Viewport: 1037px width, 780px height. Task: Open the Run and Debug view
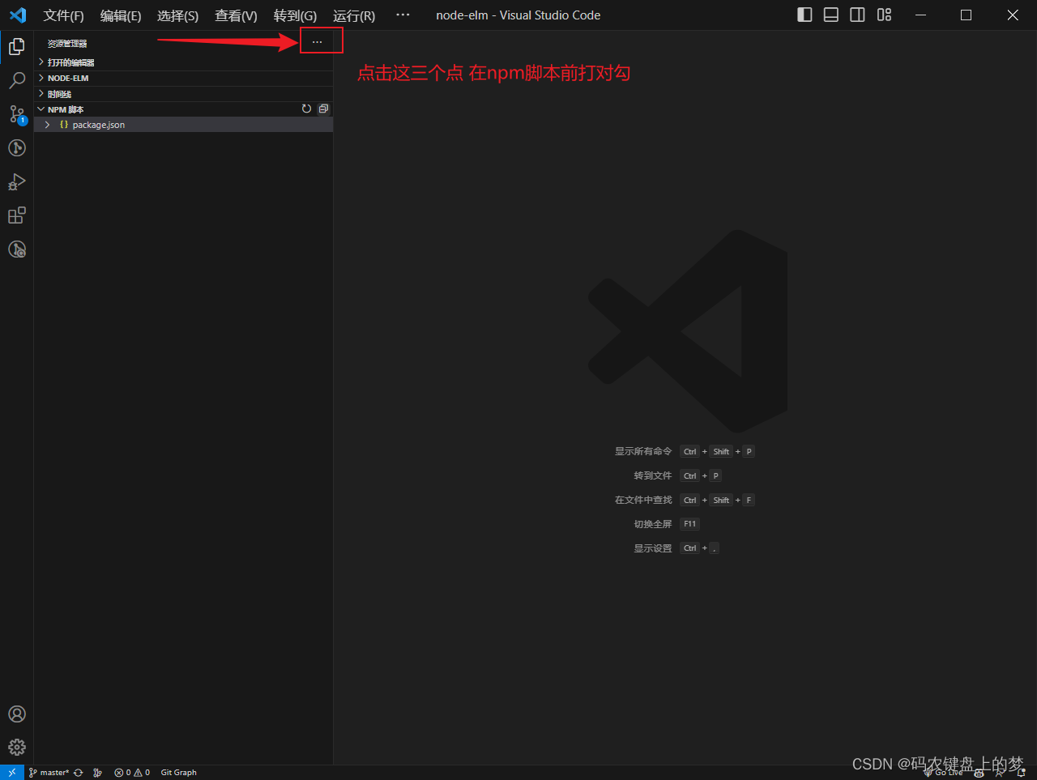tap(17, 181)
